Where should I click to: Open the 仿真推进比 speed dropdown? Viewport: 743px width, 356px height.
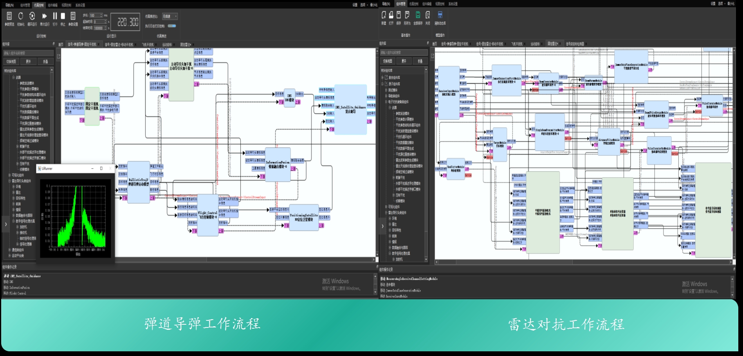170,16
